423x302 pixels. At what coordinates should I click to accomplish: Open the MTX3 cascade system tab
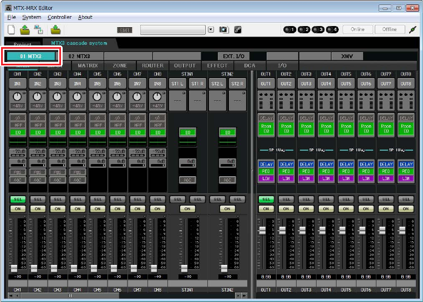click(79, 43)
